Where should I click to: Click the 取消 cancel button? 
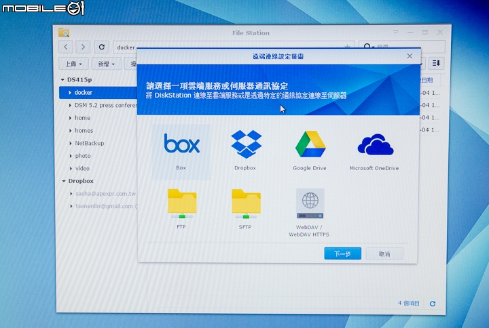[x=384, y=254]
